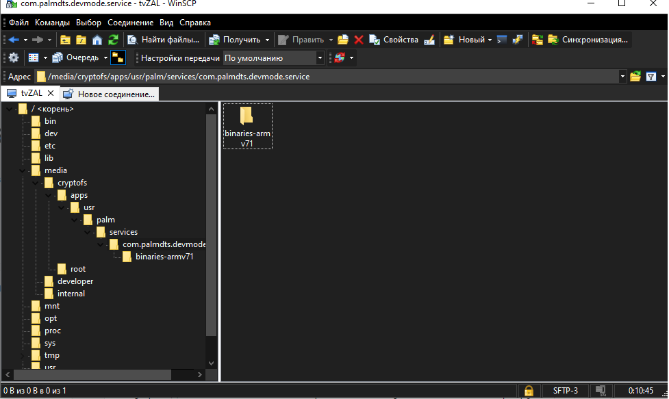
Task: Open the home directory icon
Action: pyautogui.click(x=97, y=40)
